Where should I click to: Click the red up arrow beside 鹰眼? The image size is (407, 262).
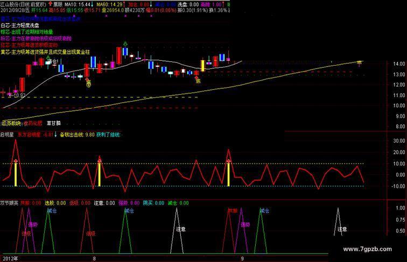coord(51,4)
